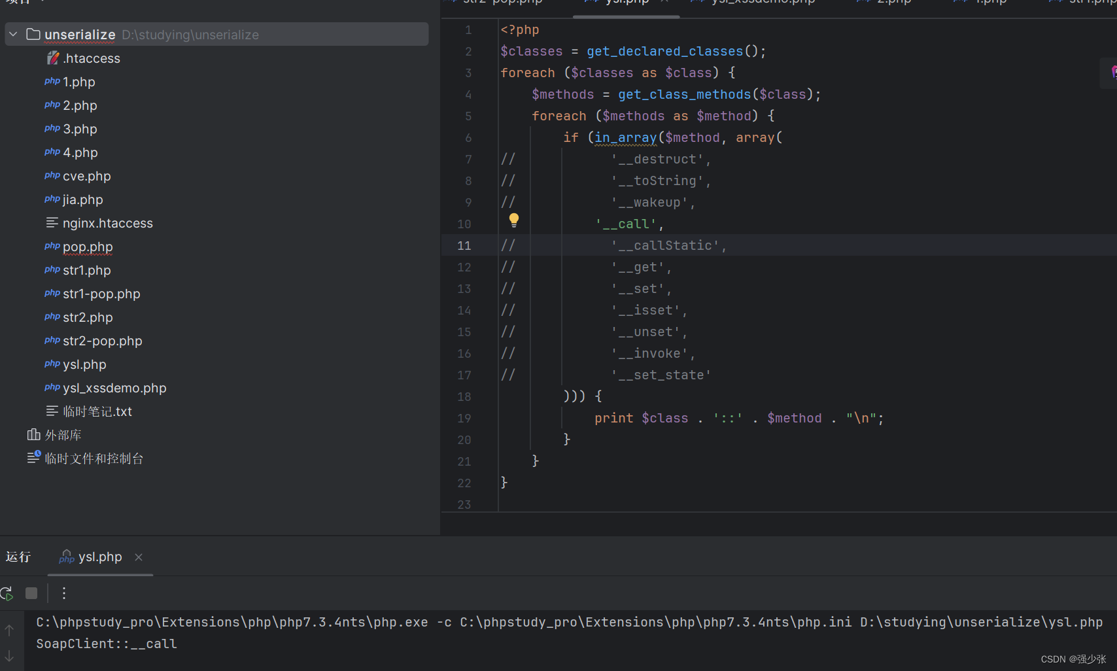Close the ysl.php run tab

pyautogui.click(x=139, y=557)
